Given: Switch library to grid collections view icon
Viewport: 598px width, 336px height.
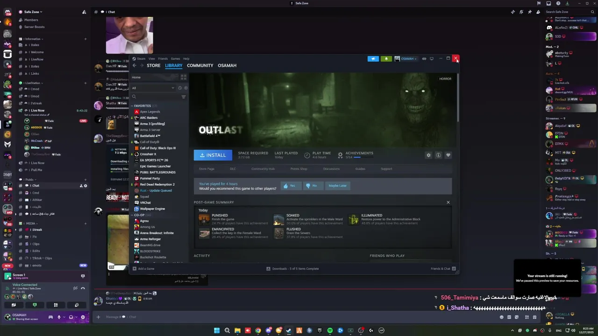Looking at the screenshot, I should 184,77.
